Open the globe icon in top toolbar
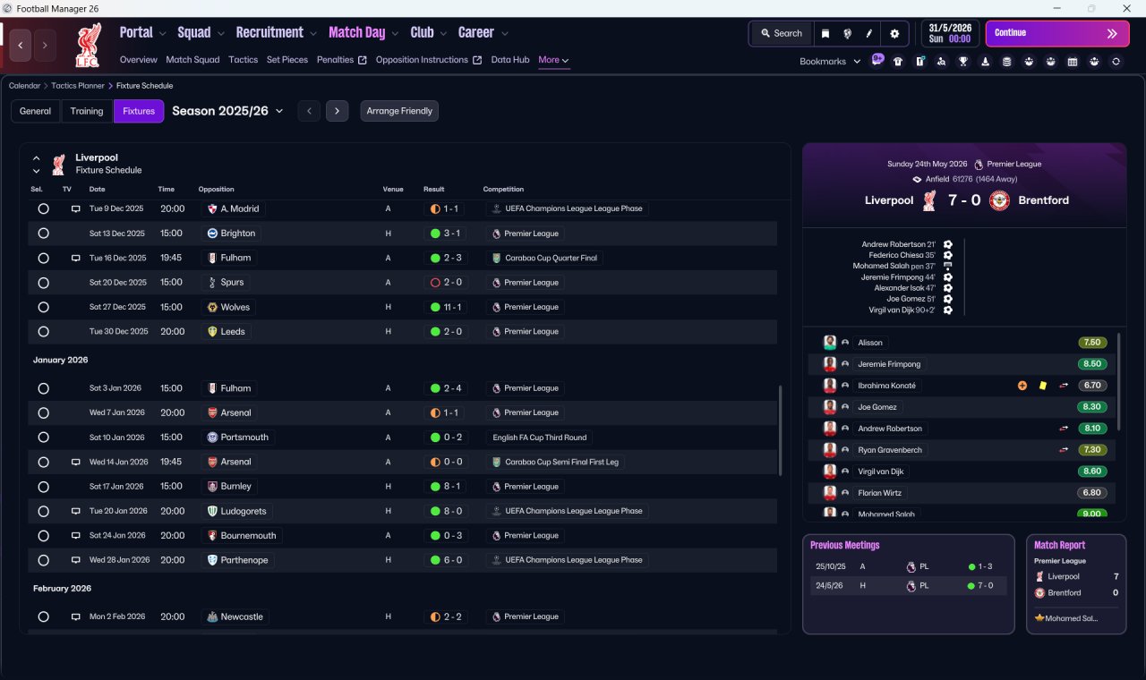The image size is (1146, 680). coord(847,33)
